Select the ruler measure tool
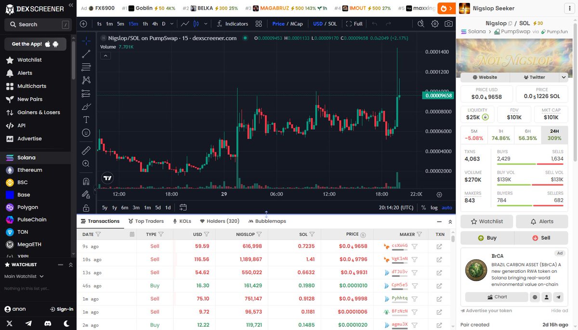Screen dimensions: 578x330 (86, 151)
